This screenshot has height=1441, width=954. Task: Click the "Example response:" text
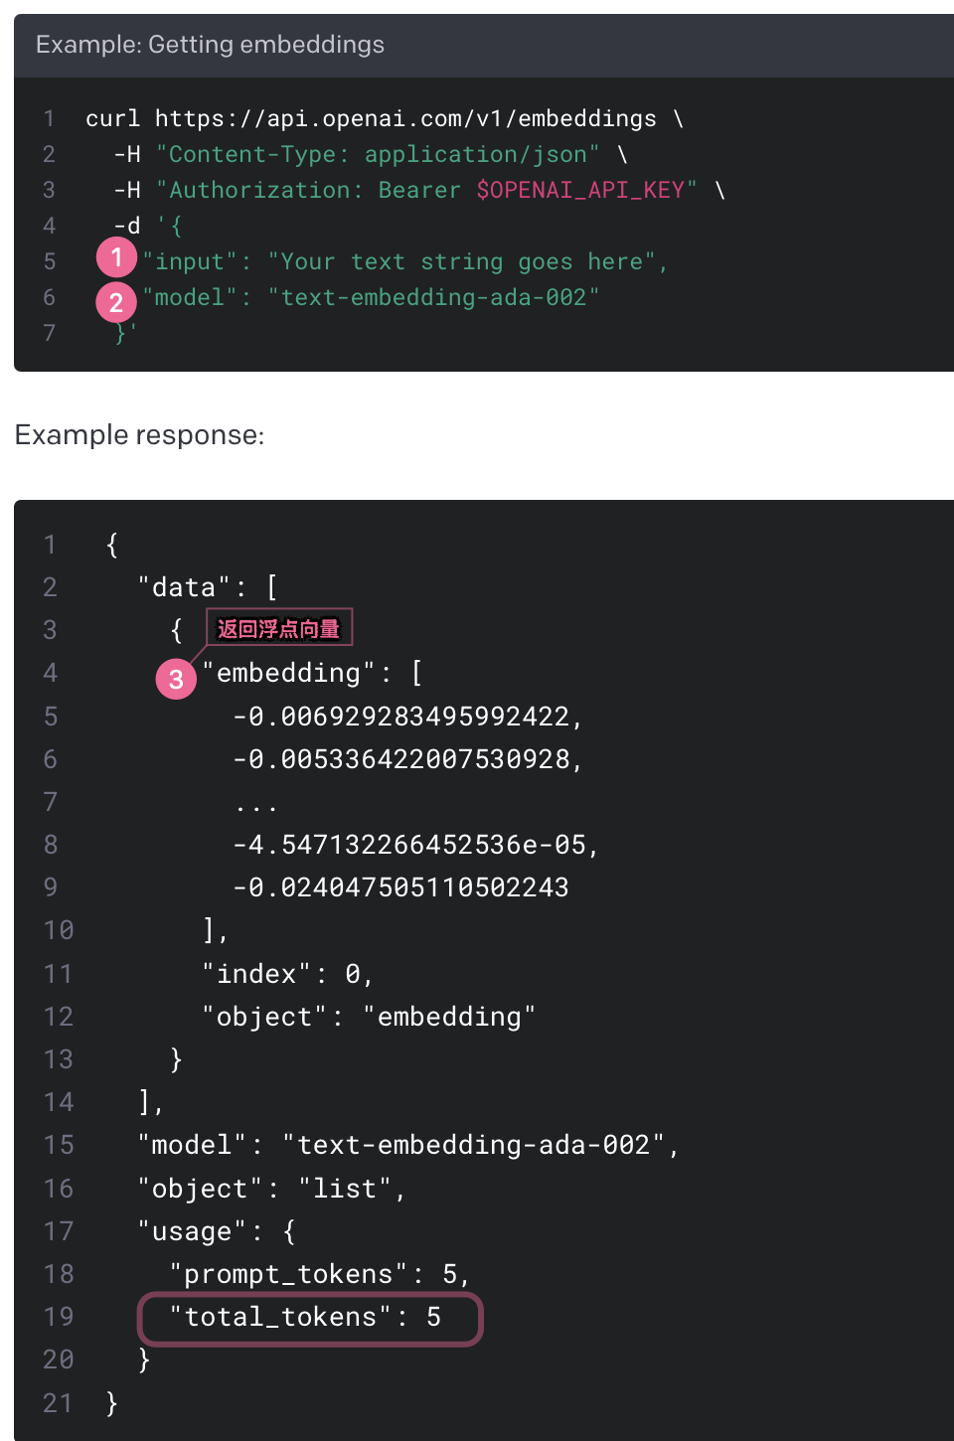click(139, 435)
